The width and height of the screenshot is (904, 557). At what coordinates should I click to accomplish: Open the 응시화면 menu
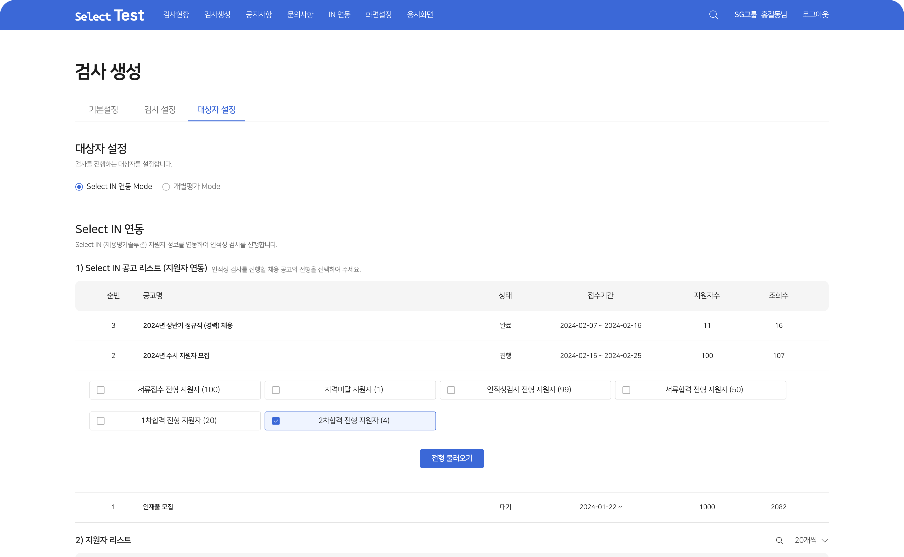(420, 15)
